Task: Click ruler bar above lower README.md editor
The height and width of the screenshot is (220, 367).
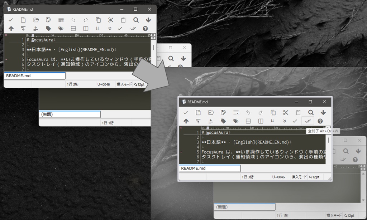Action: pyautogui.click(x=263, y=128)
